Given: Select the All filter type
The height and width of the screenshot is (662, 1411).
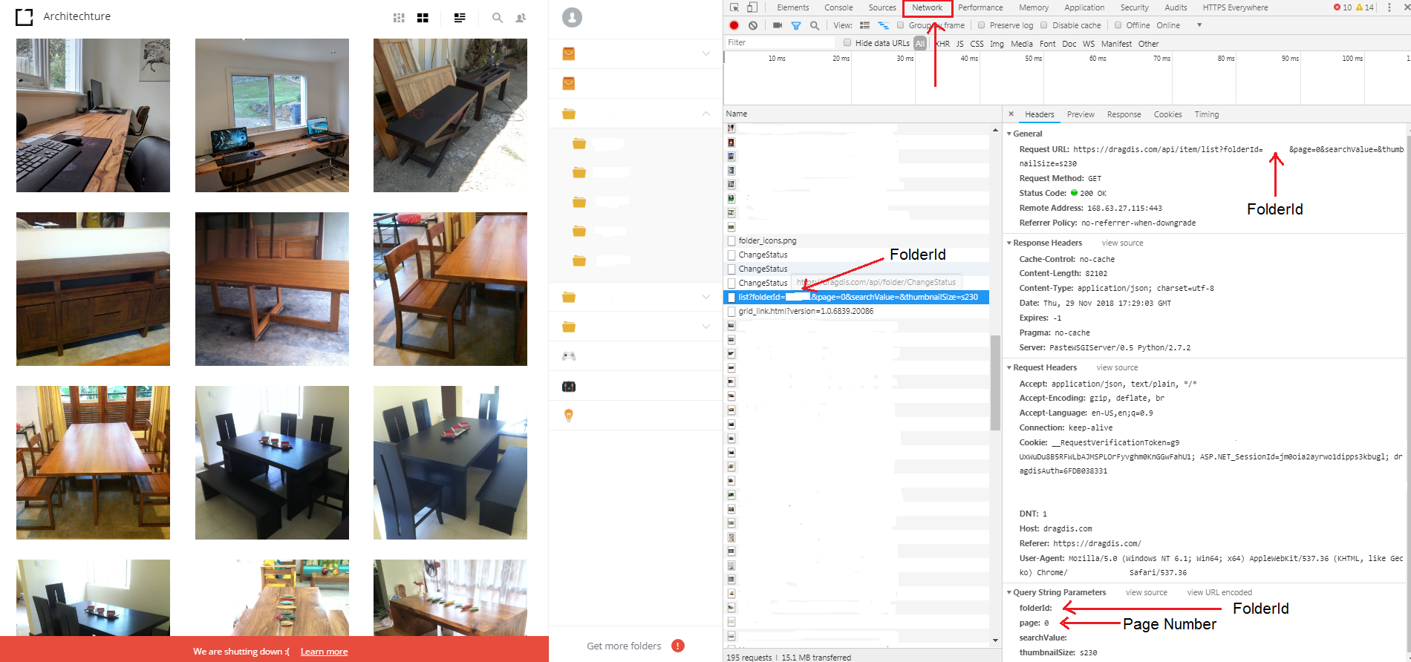Looking at the screenshot, I should [920, 44].
